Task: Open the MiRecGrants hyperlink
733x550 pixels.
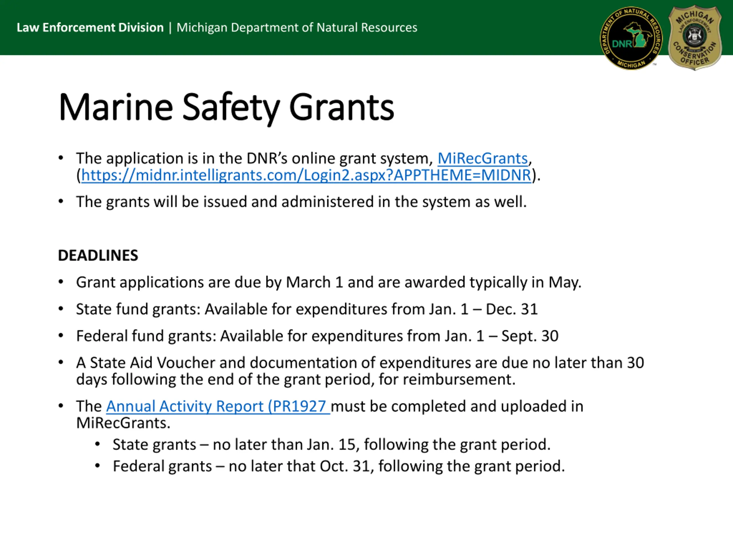Action: pyautogui.click(x=482, y=158)
